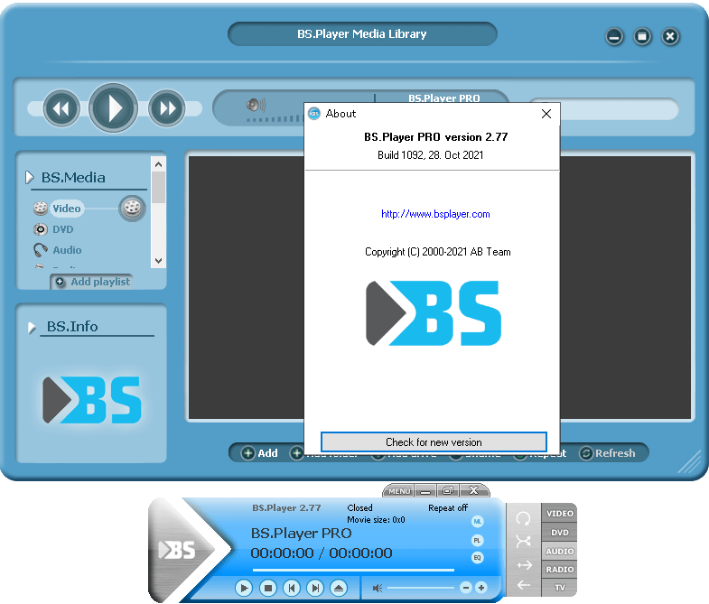Click the Eject/open button on mini player
709x604 pixels.
pyautogui.click(x=339, y=588)
